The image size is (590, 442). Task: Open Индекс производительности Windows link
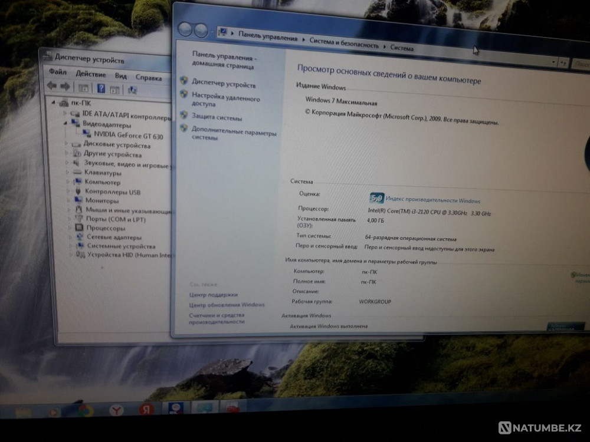(x=432, y=200)
